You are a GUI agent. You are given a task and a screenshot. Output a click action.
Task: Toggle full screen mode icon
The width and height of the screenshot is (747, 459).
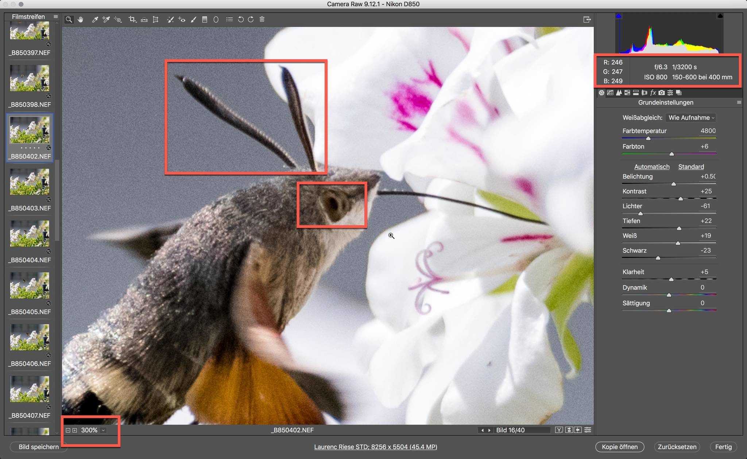click(x=587, y=19)
